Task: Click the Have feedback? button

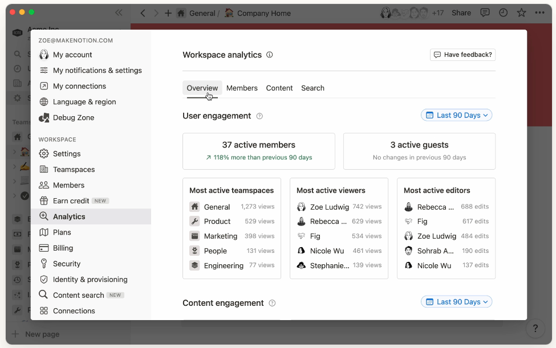Action: pos(462,55)
